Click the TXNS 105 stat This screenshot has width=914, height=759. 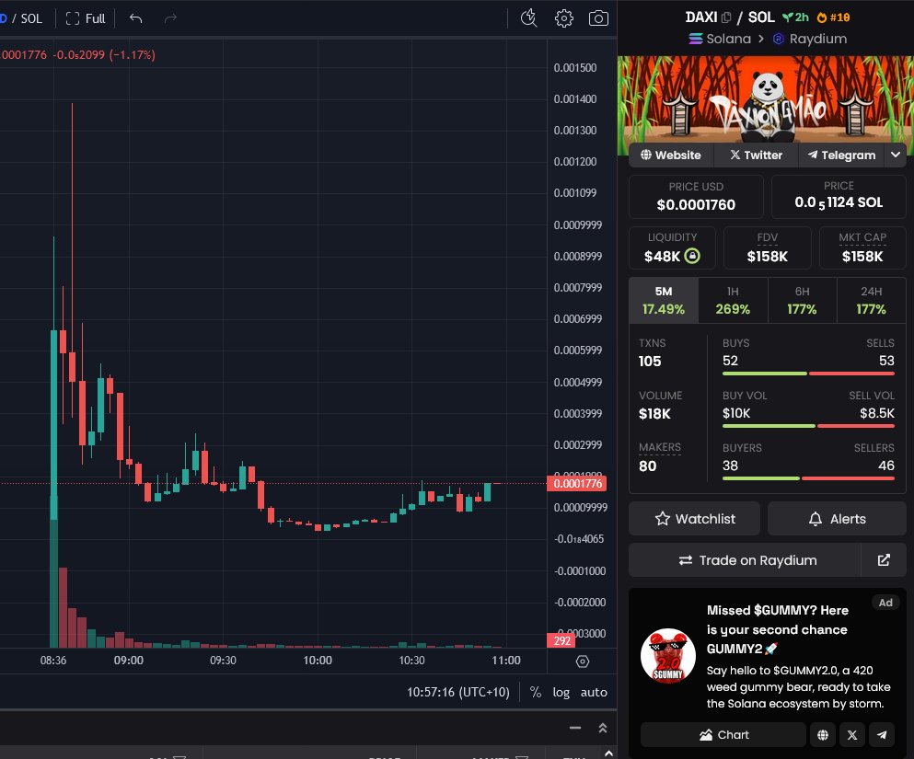coord(652,353)
